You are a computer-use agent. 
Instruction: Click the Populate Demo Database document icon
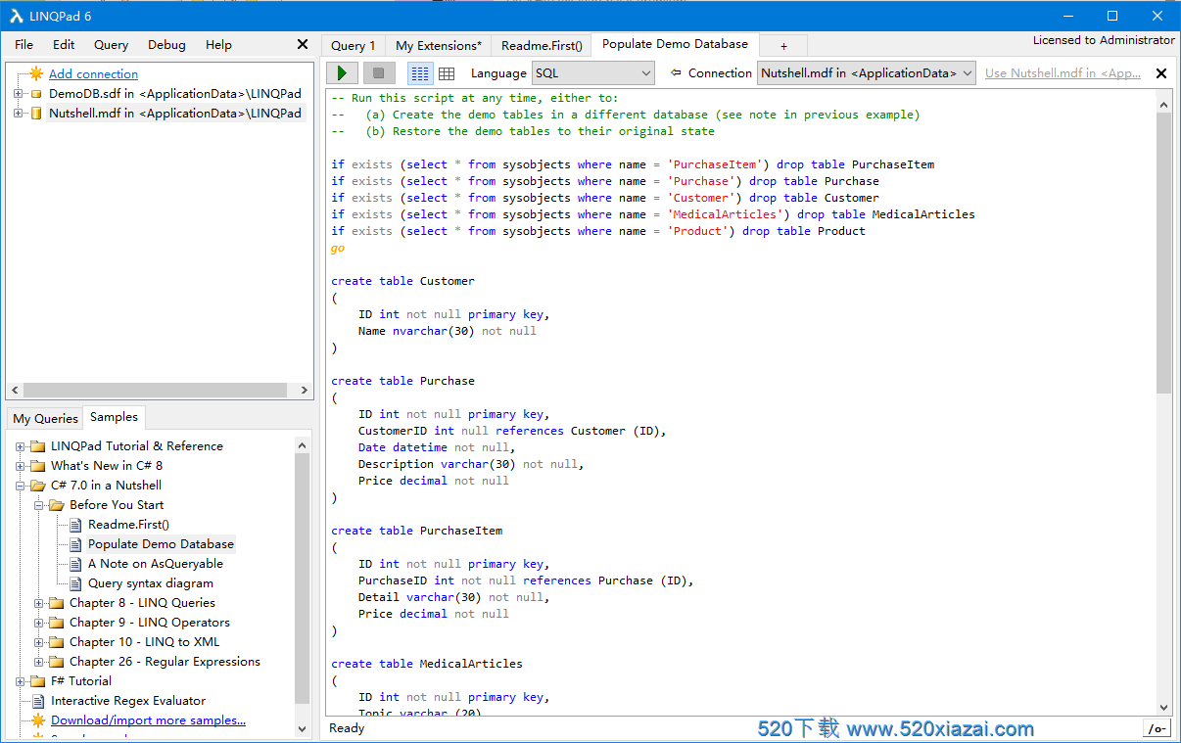[76, 544]
